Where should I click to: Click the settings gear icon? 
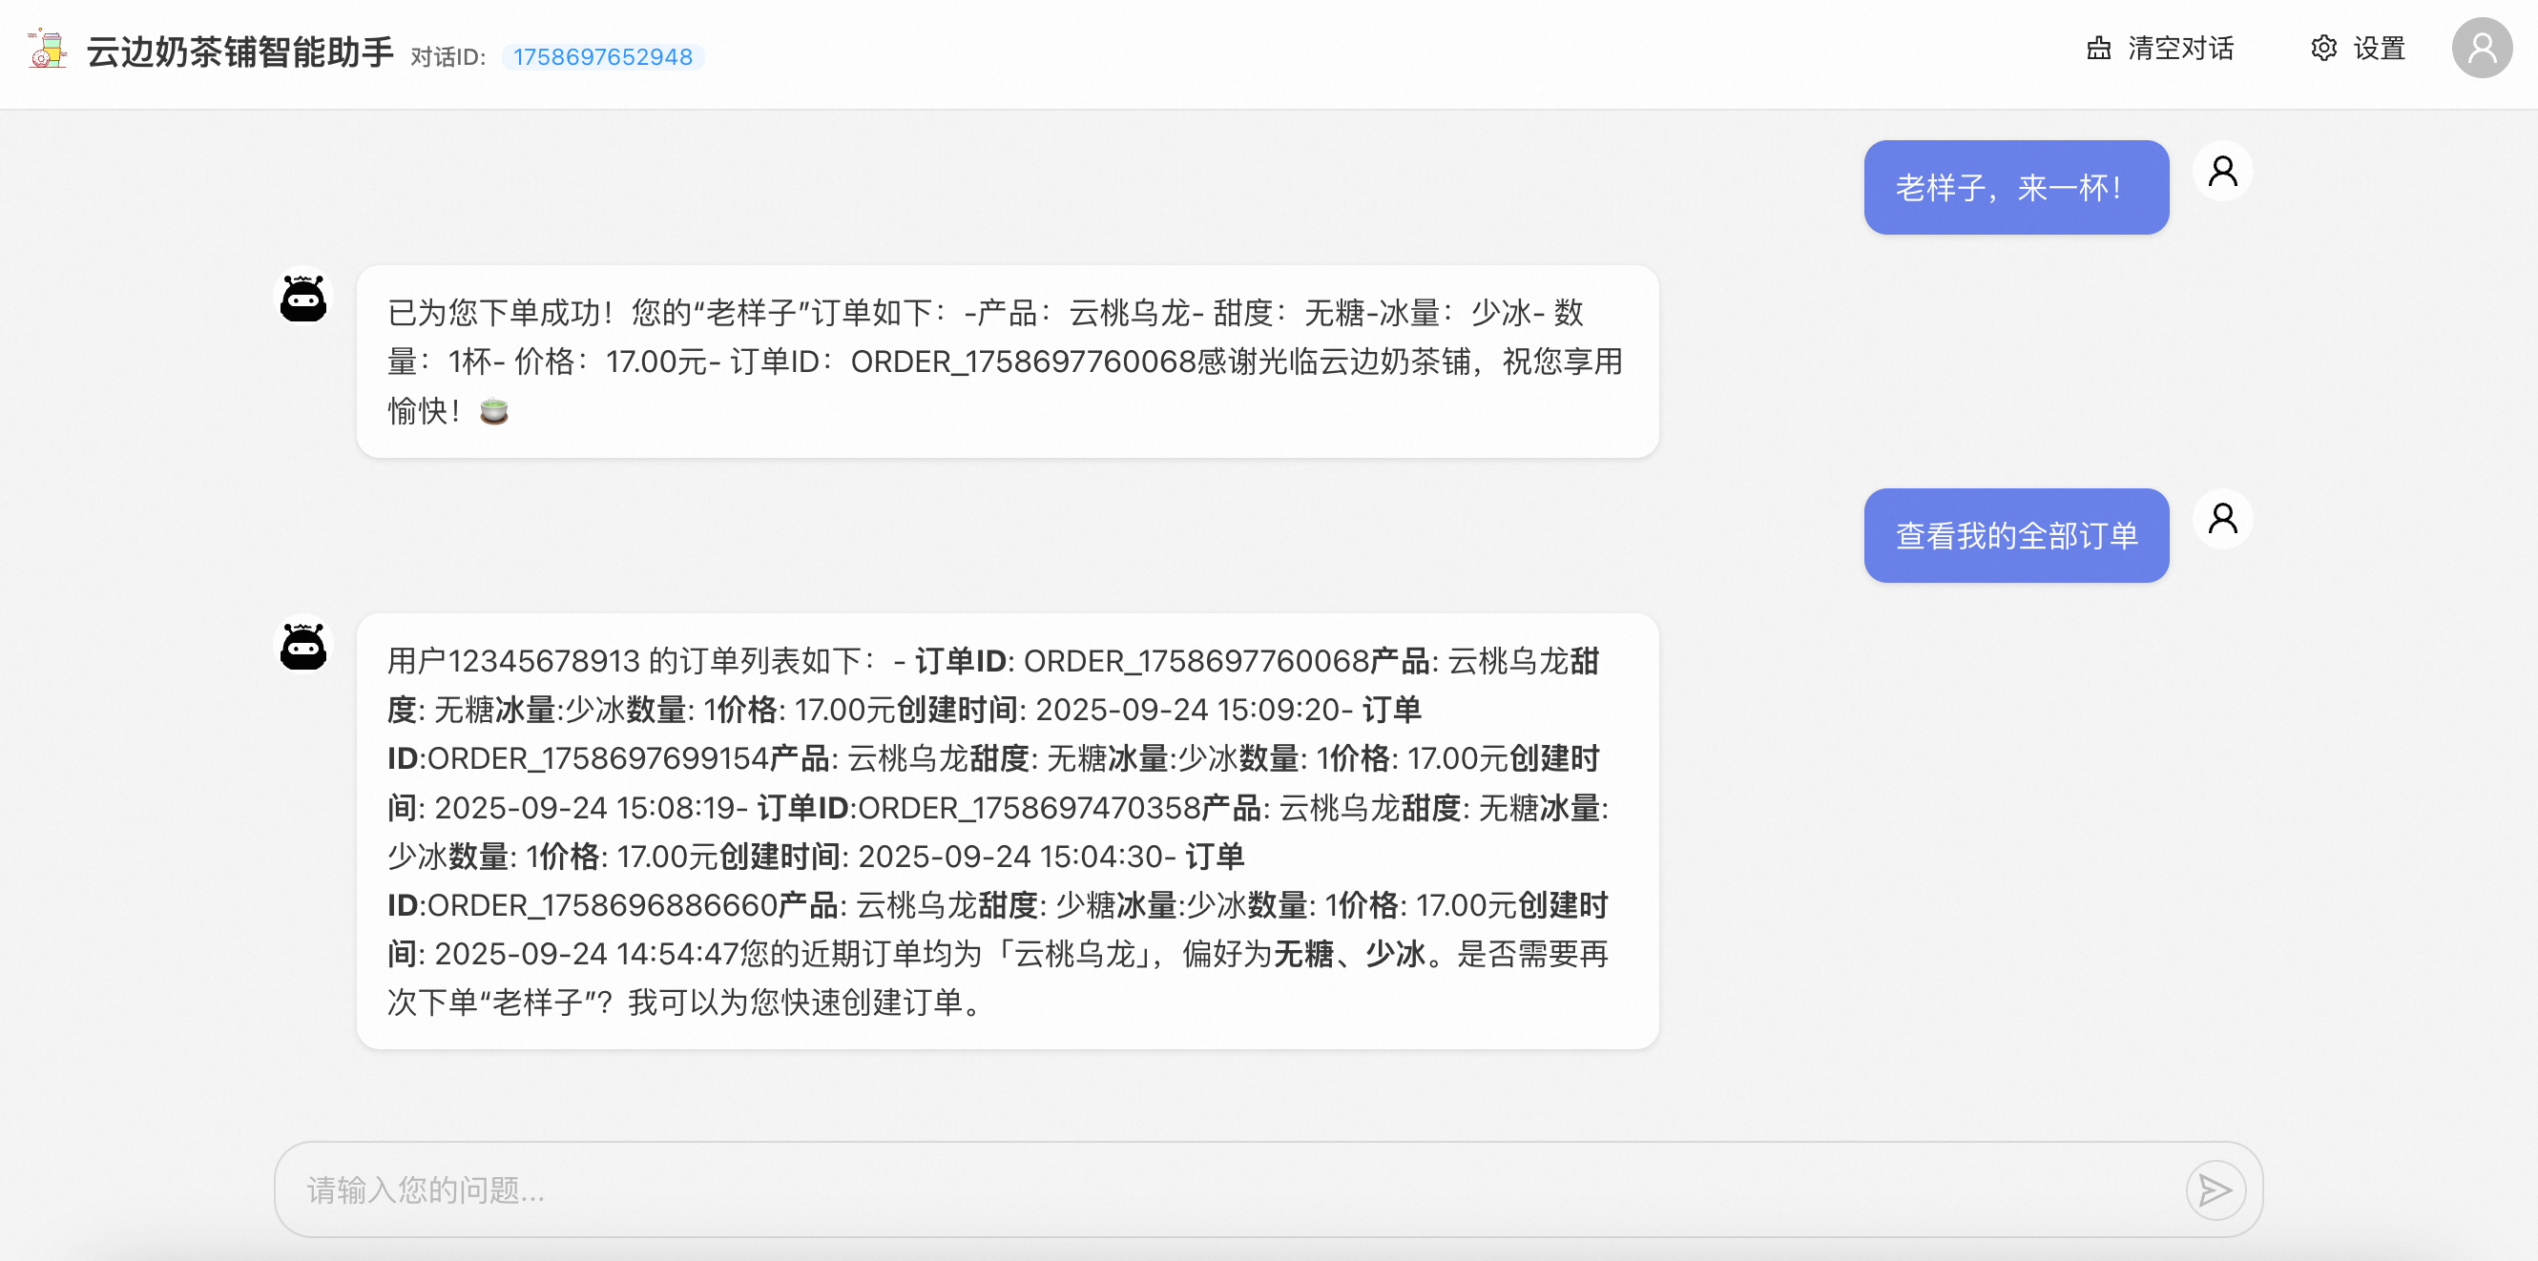coord(2323,49)
